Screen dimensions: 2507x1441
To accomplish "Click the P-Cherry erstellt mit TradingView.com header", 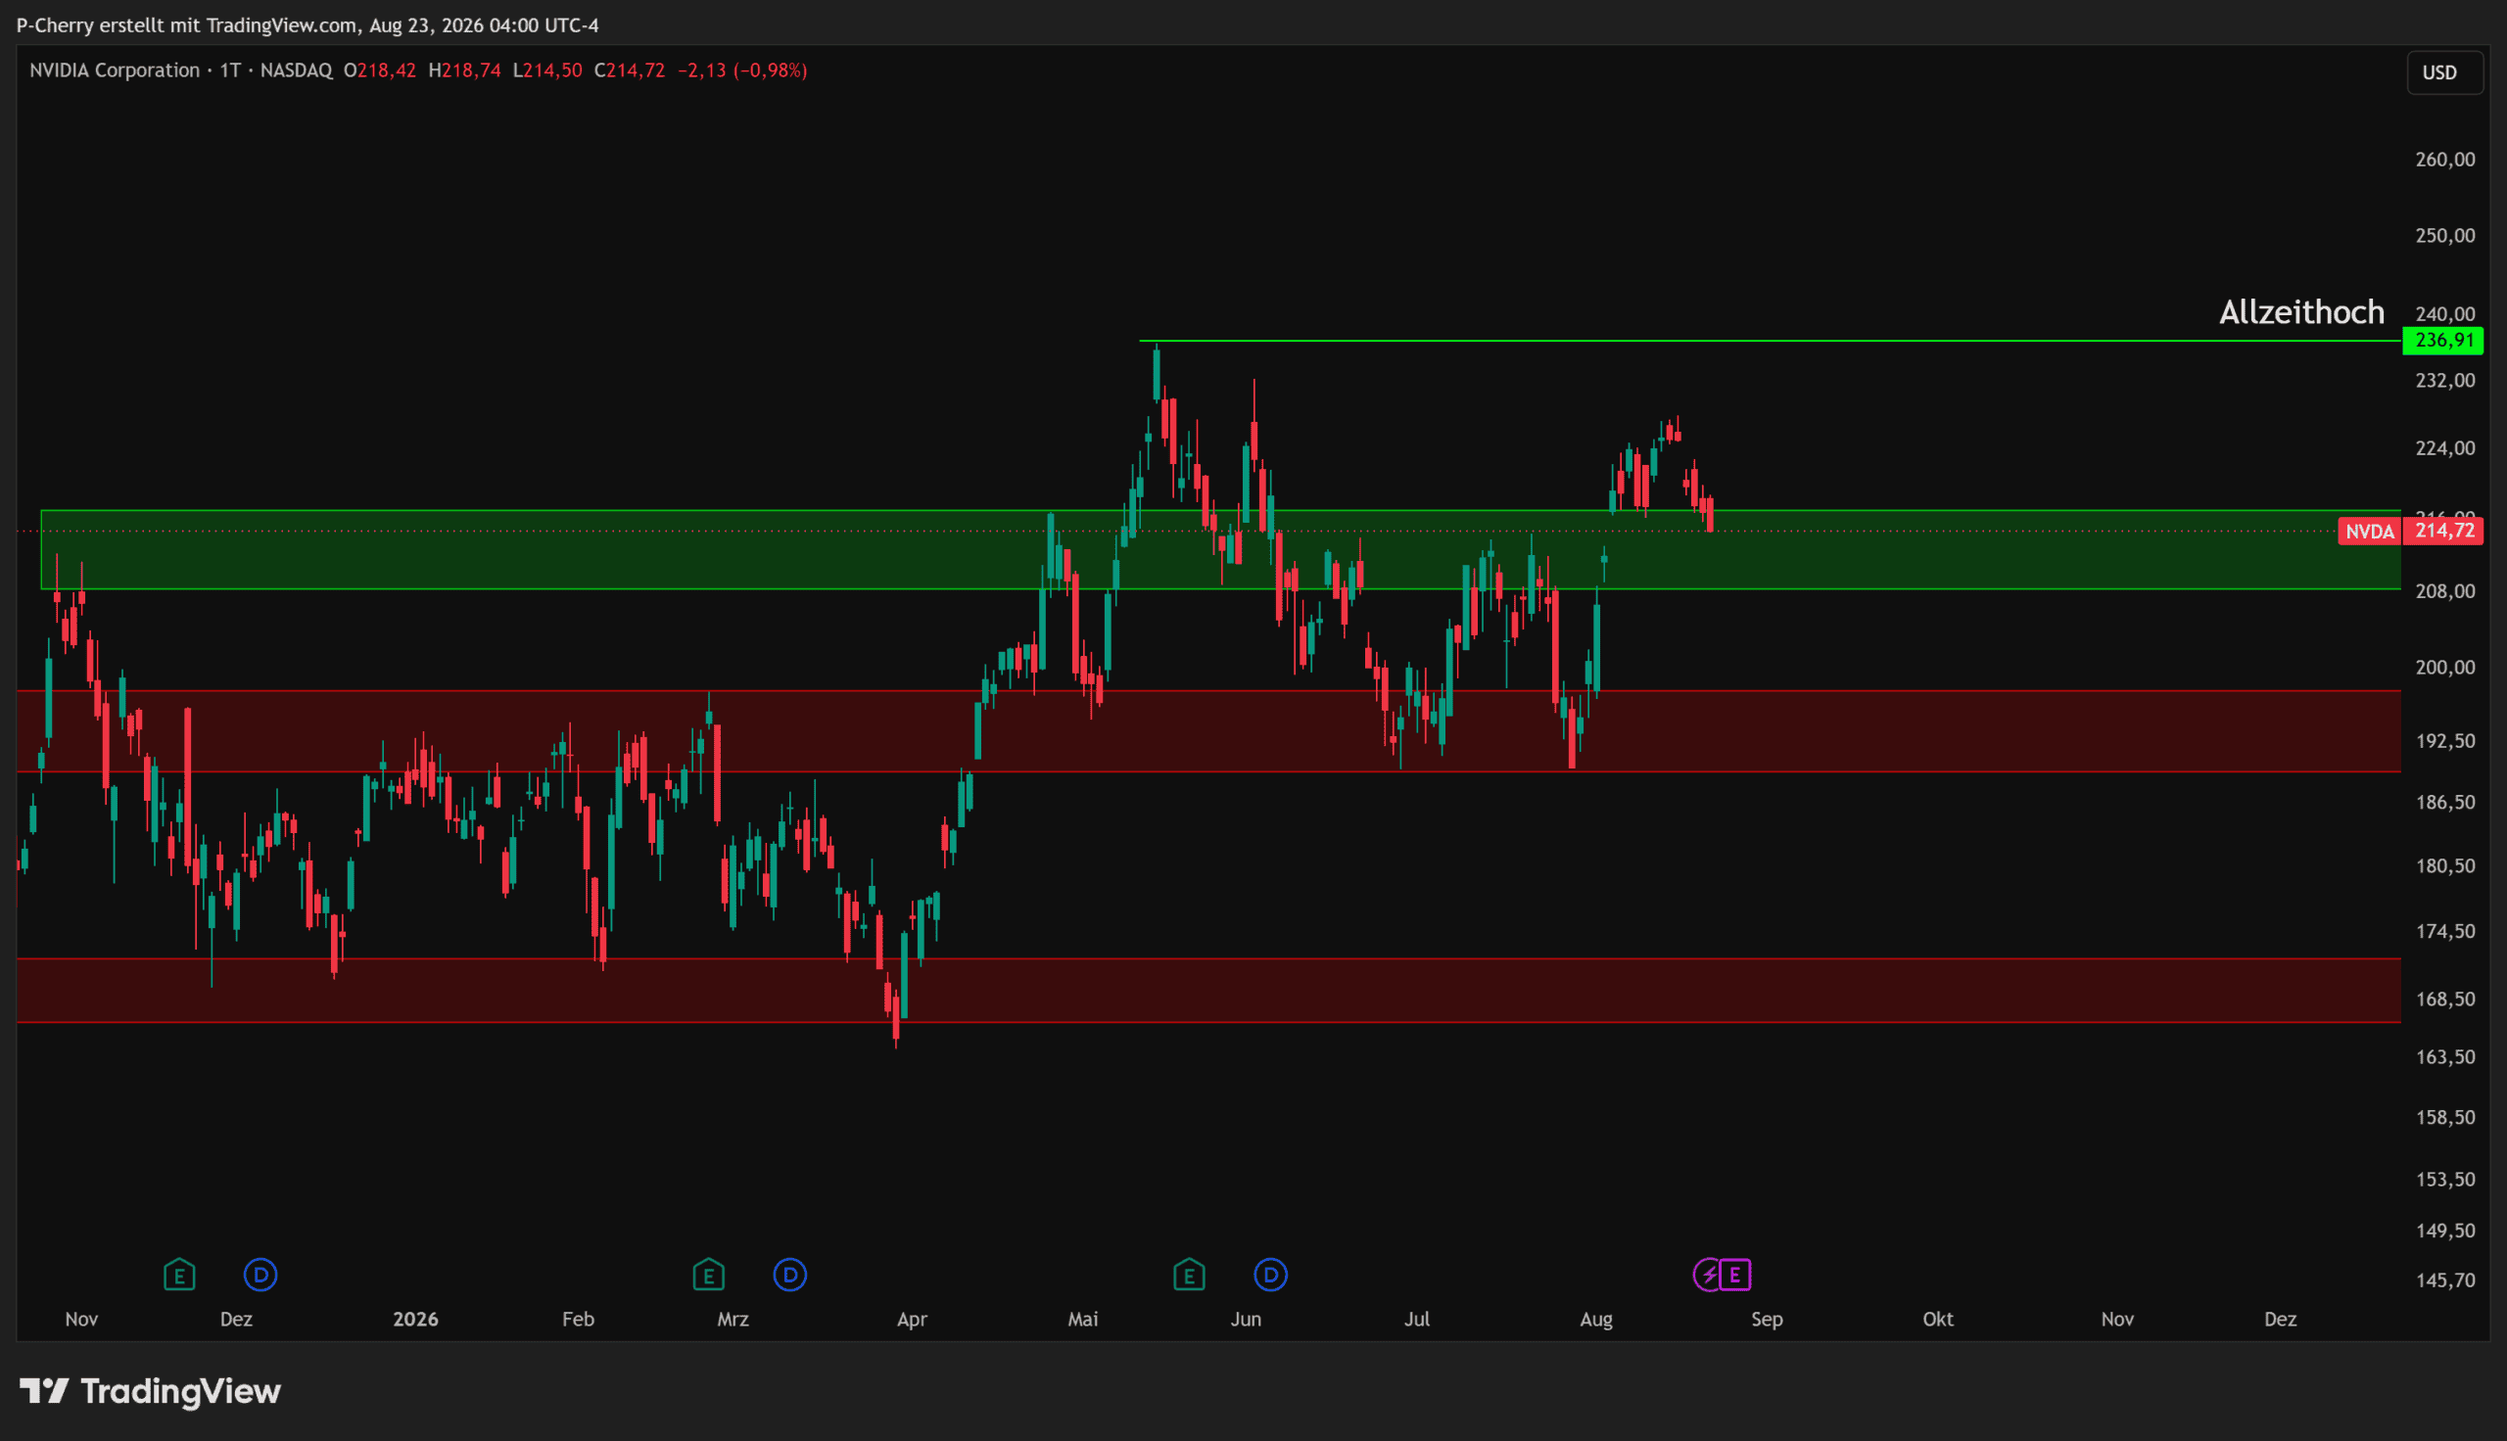I will pos(307,24).
